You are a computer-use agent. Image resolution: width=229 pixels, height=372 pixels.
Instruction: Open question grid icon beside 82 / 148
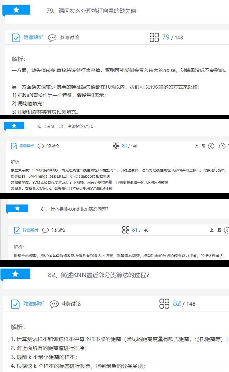pyautogui.click(x=164, y=303)
